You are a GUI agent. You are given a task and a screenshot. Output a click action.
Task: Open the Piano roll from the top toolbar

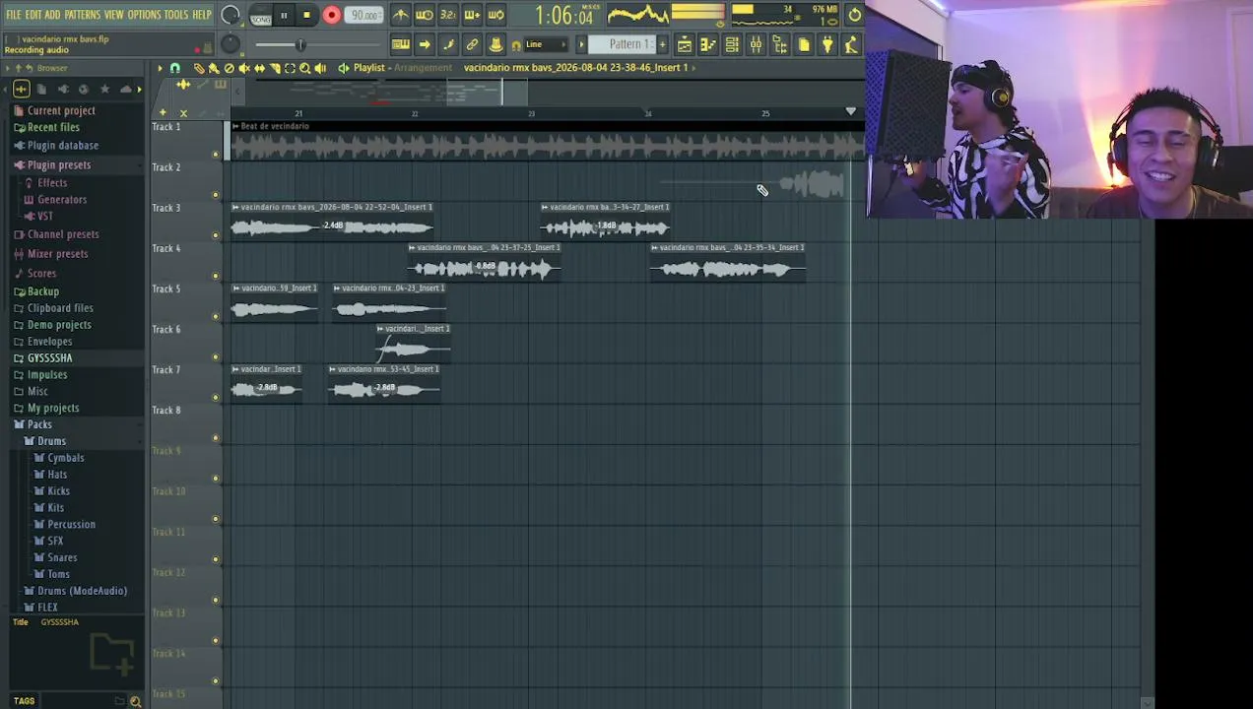(x=708, y=44)
